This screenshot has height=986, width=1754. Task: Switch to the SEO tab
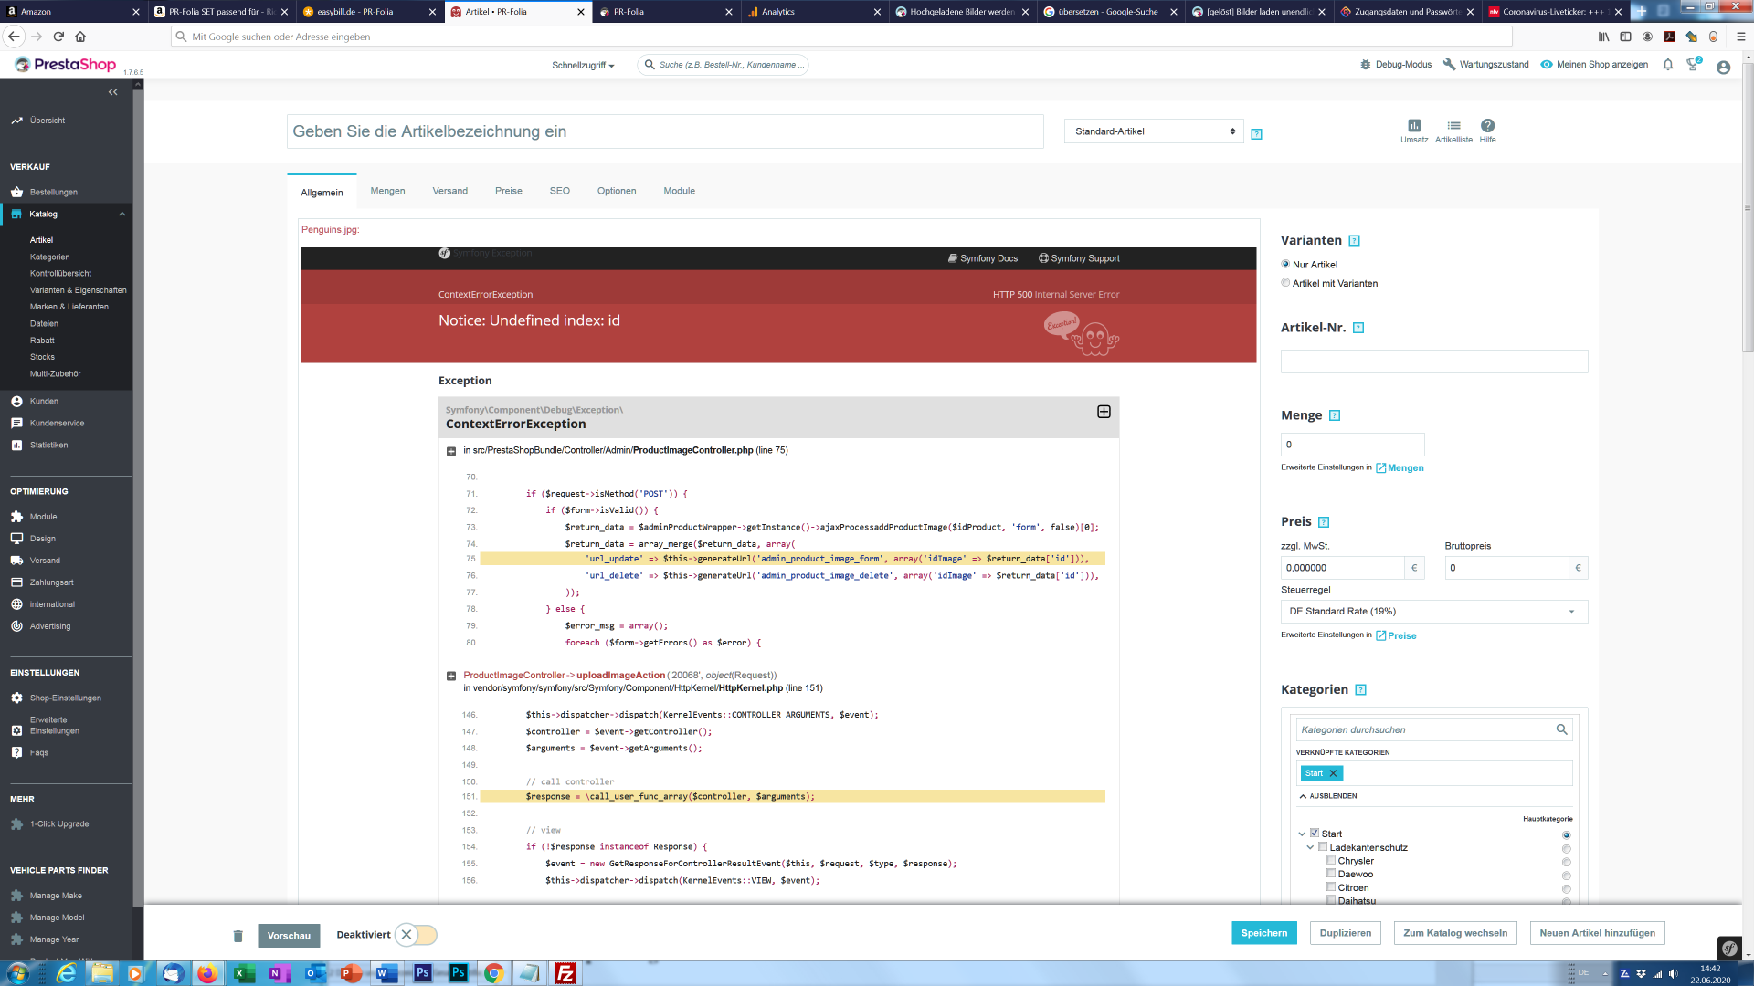tap(559, 192)
